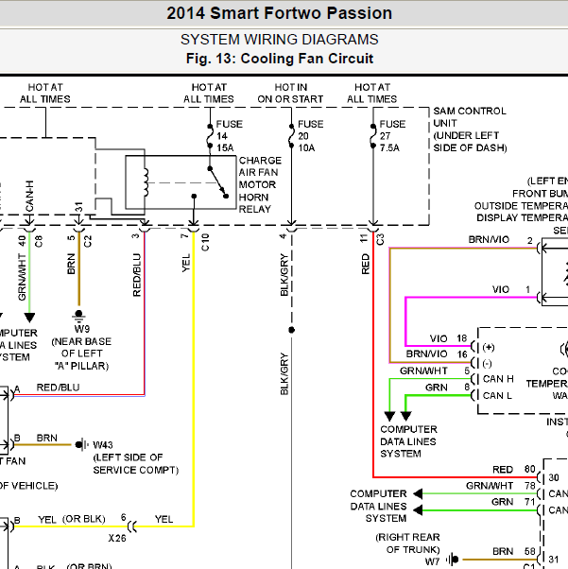Screen dimensions: 568x569
Task: Click the "C3" connector label
Action: [x=380, y=239]
